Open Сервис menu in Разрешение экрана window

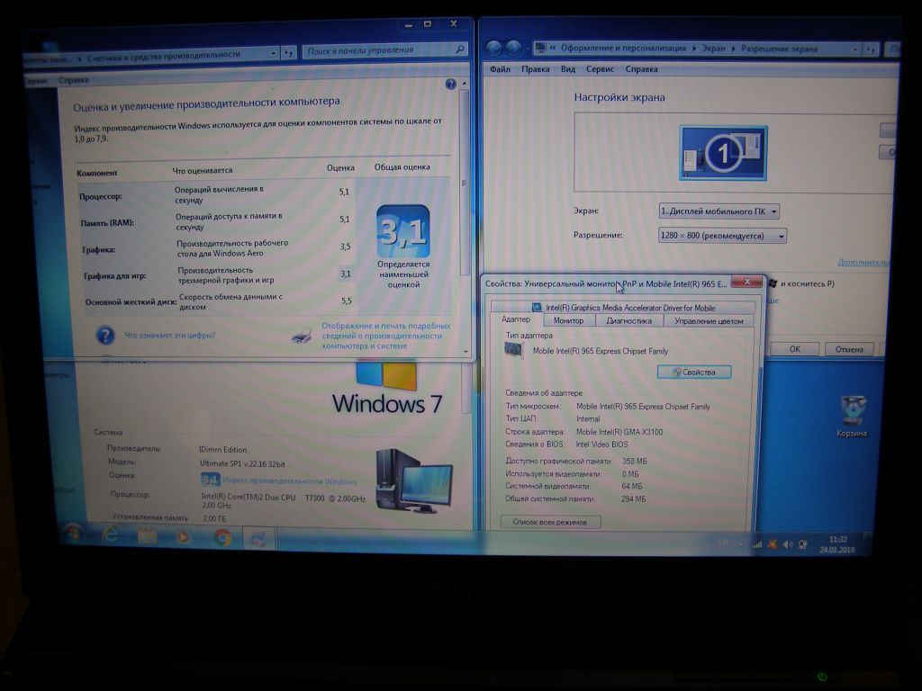600,69
